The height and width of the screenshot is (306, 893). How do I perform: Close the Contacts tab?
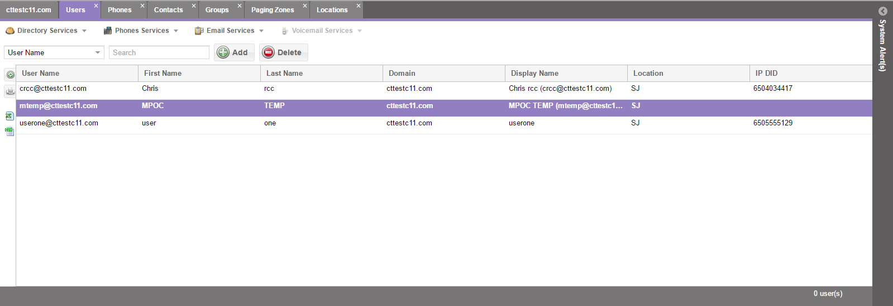click(x=194, y=6)
